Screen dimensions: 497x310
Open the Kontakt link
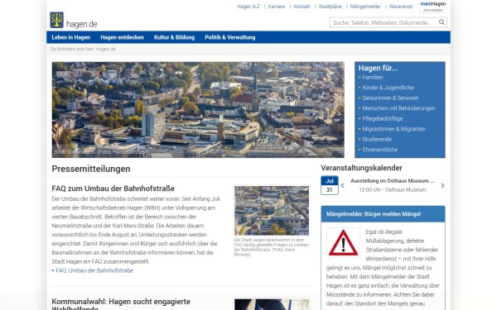(302, 7)
